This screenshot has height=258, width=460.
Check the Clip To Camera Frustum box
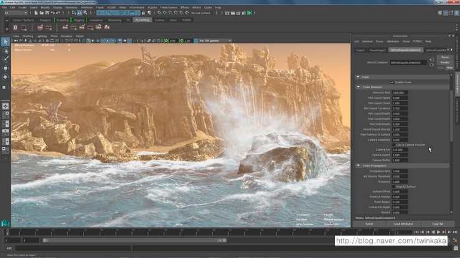[393, 145]
